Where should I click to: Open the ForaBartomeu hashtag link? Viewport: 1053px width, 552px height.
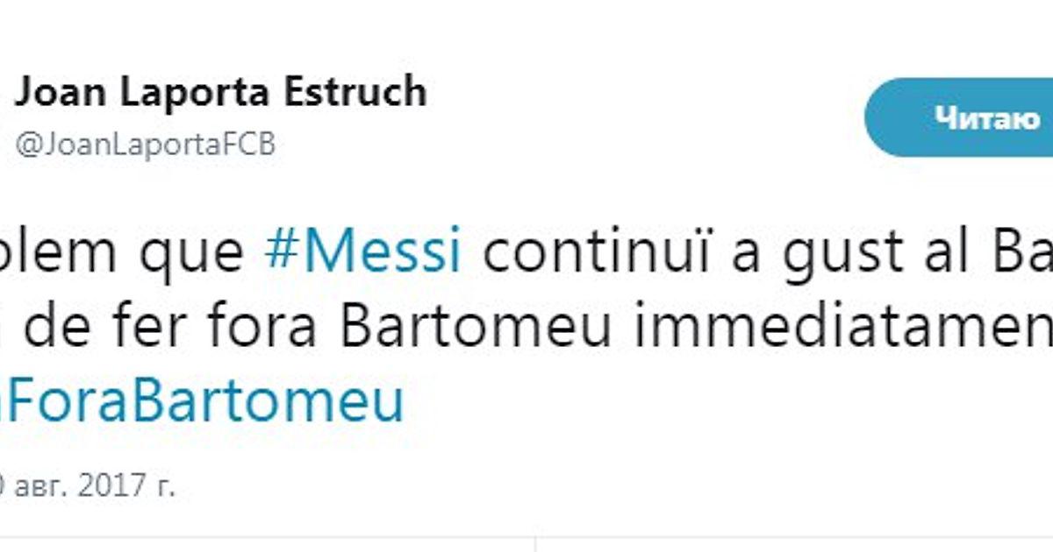(x=202, y=400)
